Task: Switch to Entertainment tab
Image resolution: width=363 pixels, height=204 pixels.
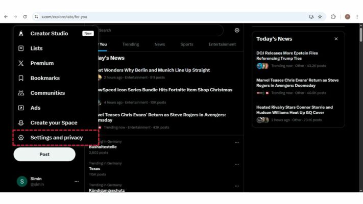Action: [222, 44]
